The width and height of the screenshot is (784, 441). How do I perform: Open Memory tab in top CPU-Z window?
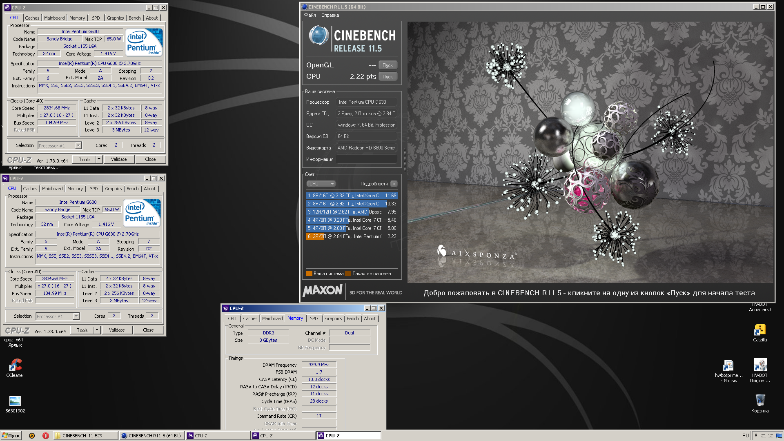pyautogui.click(x=77, y=18)
